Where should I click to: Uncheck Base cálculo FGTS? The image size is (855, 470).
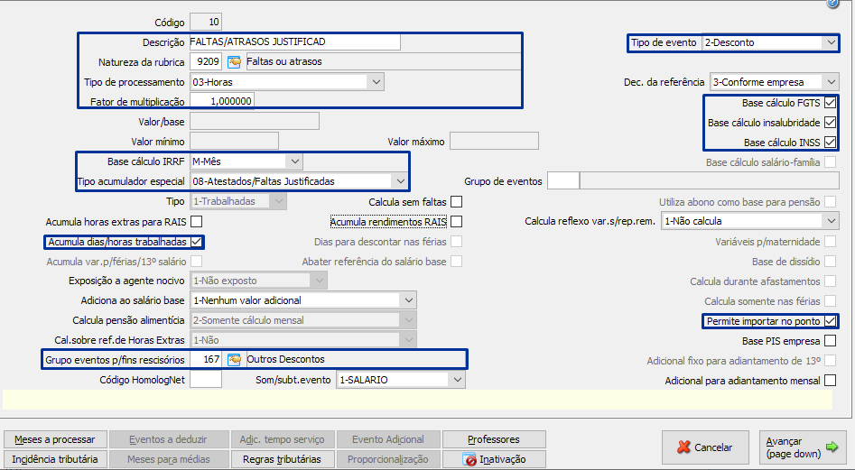[830, 102]
